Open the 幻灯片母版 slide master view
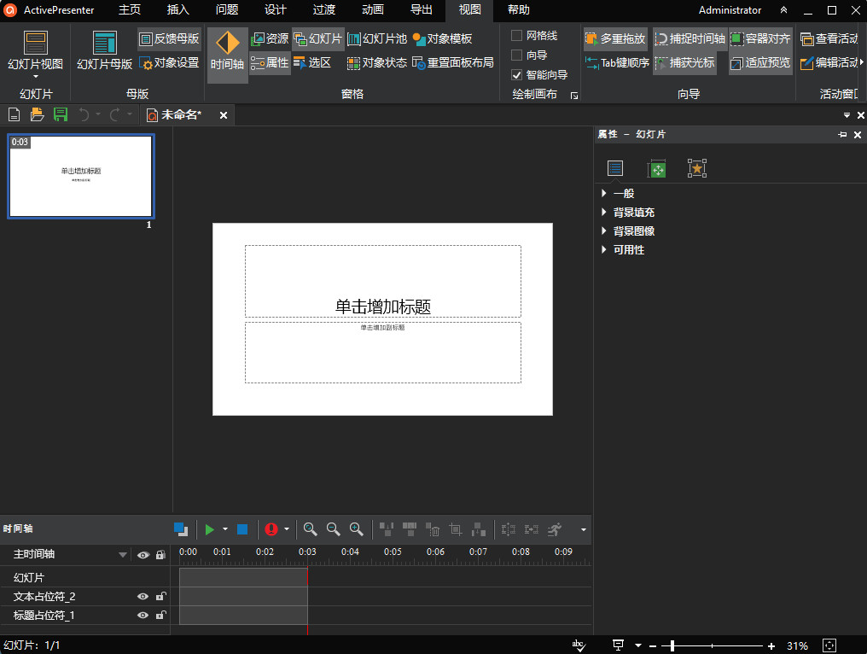 [104, 51]
